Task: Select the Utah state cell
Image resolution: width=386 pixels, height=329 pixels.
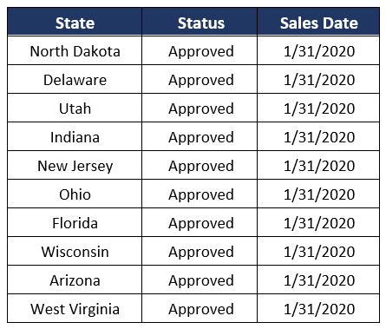Action: pyautogui.click(x=75, y=108)
